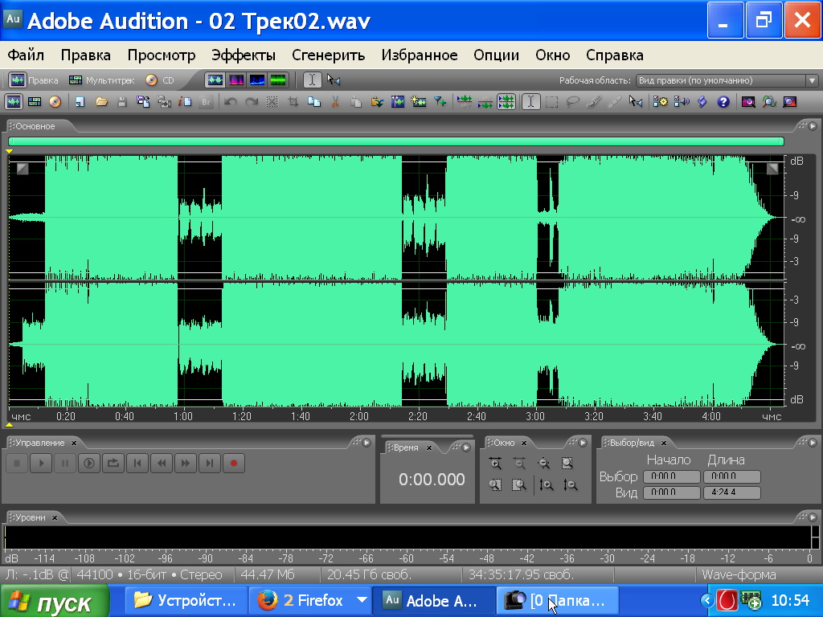Screen dimensions: 823x617
Task: Click the fast forward button
Action: click(186, 464)
